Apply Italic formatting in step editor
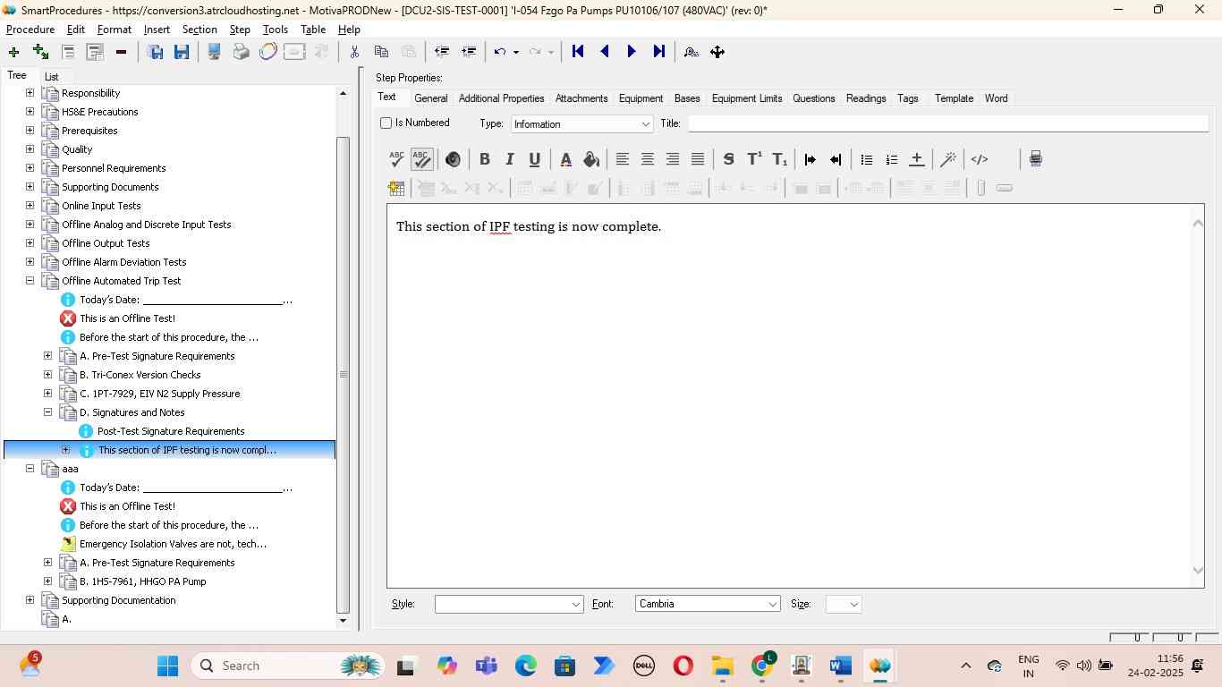The width and height of the screenshot is (1222, 687). [509, 159]
